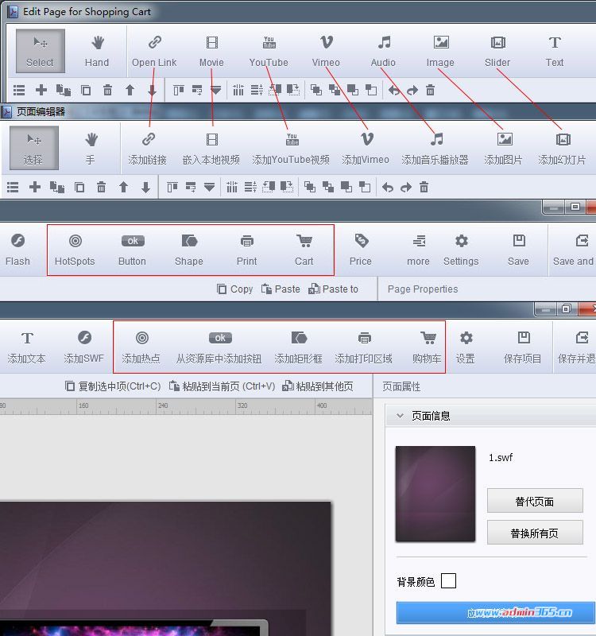Click 添加幻灯片 slideshow tool
This screenshot has width=596, height=636.
click(563, 148)
